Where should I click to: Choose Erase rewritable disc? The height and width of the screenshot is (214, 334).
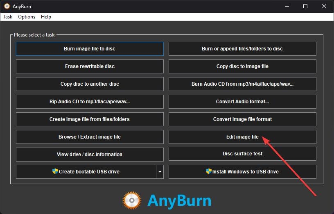pos(90,66)
